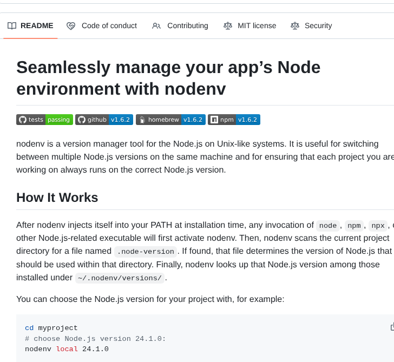Click the homebrew mug logo icon
Screen dimensions: 394x362
(x=142, y=120)
